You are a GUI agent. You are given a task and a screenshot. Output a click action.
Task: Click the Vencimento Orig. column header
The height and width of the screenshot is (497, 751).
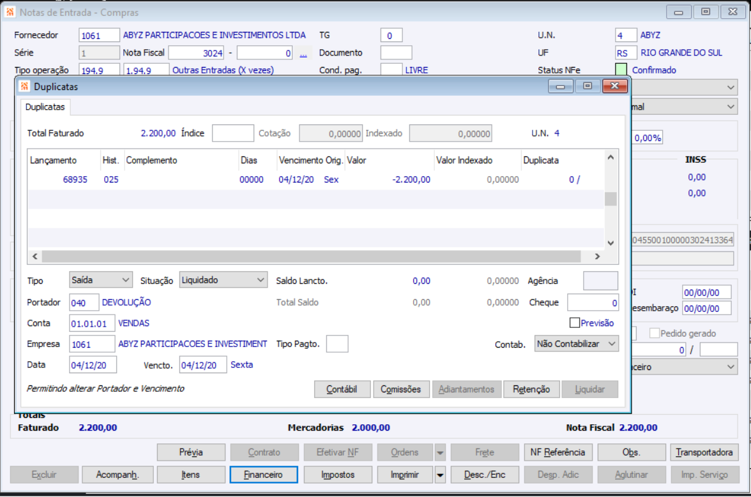[x=311, y=160]
